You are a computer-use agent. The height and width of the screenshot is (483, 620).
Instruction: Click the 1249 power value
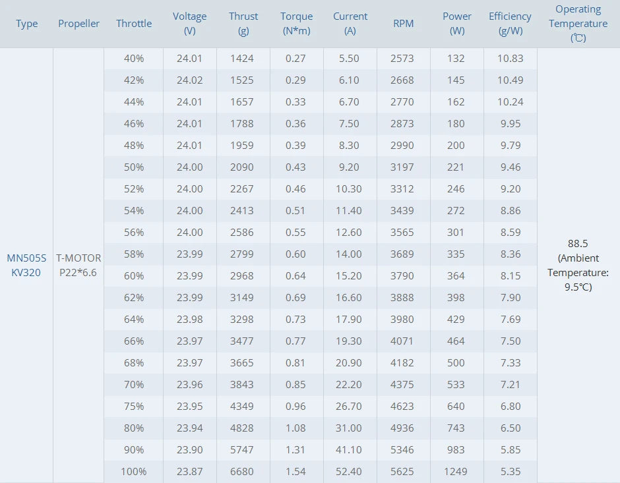[x=456, y=472]
